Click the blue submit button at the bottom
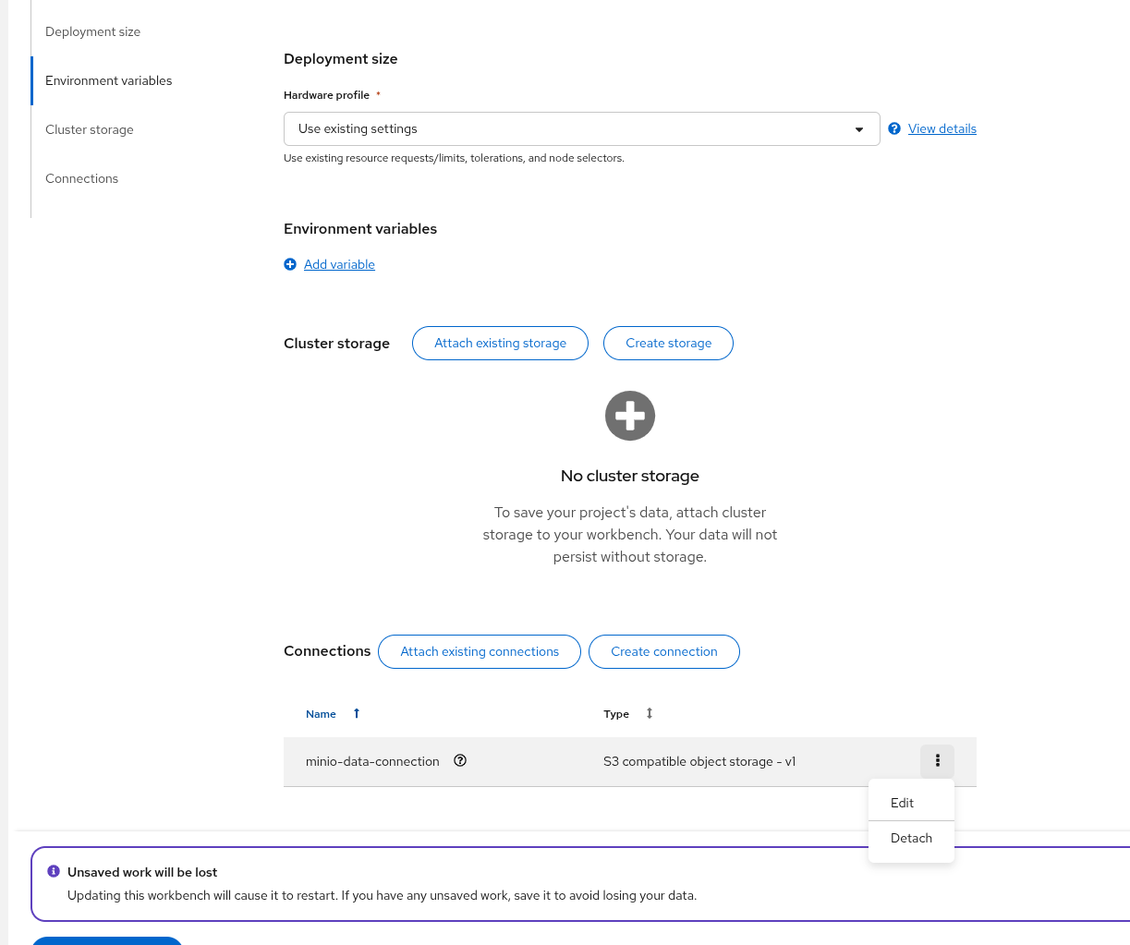 coord(107,940)
